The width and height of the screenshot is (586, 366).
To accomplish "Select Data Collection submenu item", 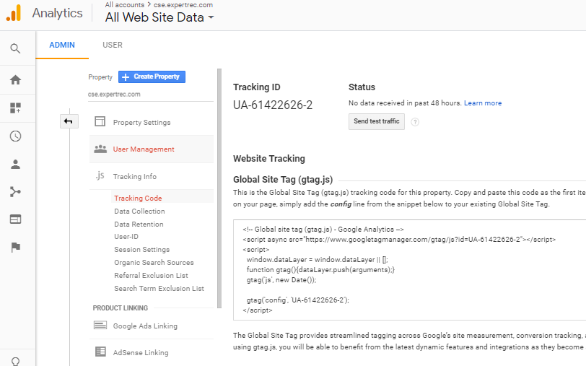I will pyautogui.click(x=139, y=212).
